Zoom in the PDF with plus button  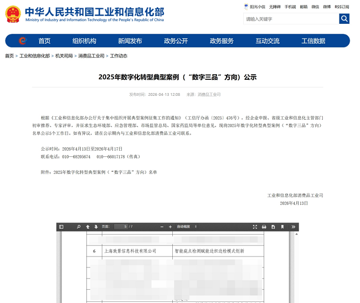click(170, 227)
